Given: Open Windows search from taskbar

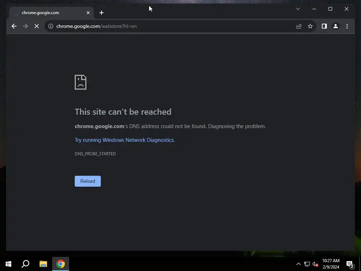Looking at the screenshot, I should [x=25, y=264].
